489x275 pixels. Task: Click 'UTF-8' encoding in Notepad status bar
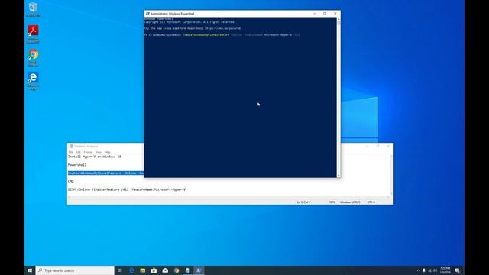point(371,202)
